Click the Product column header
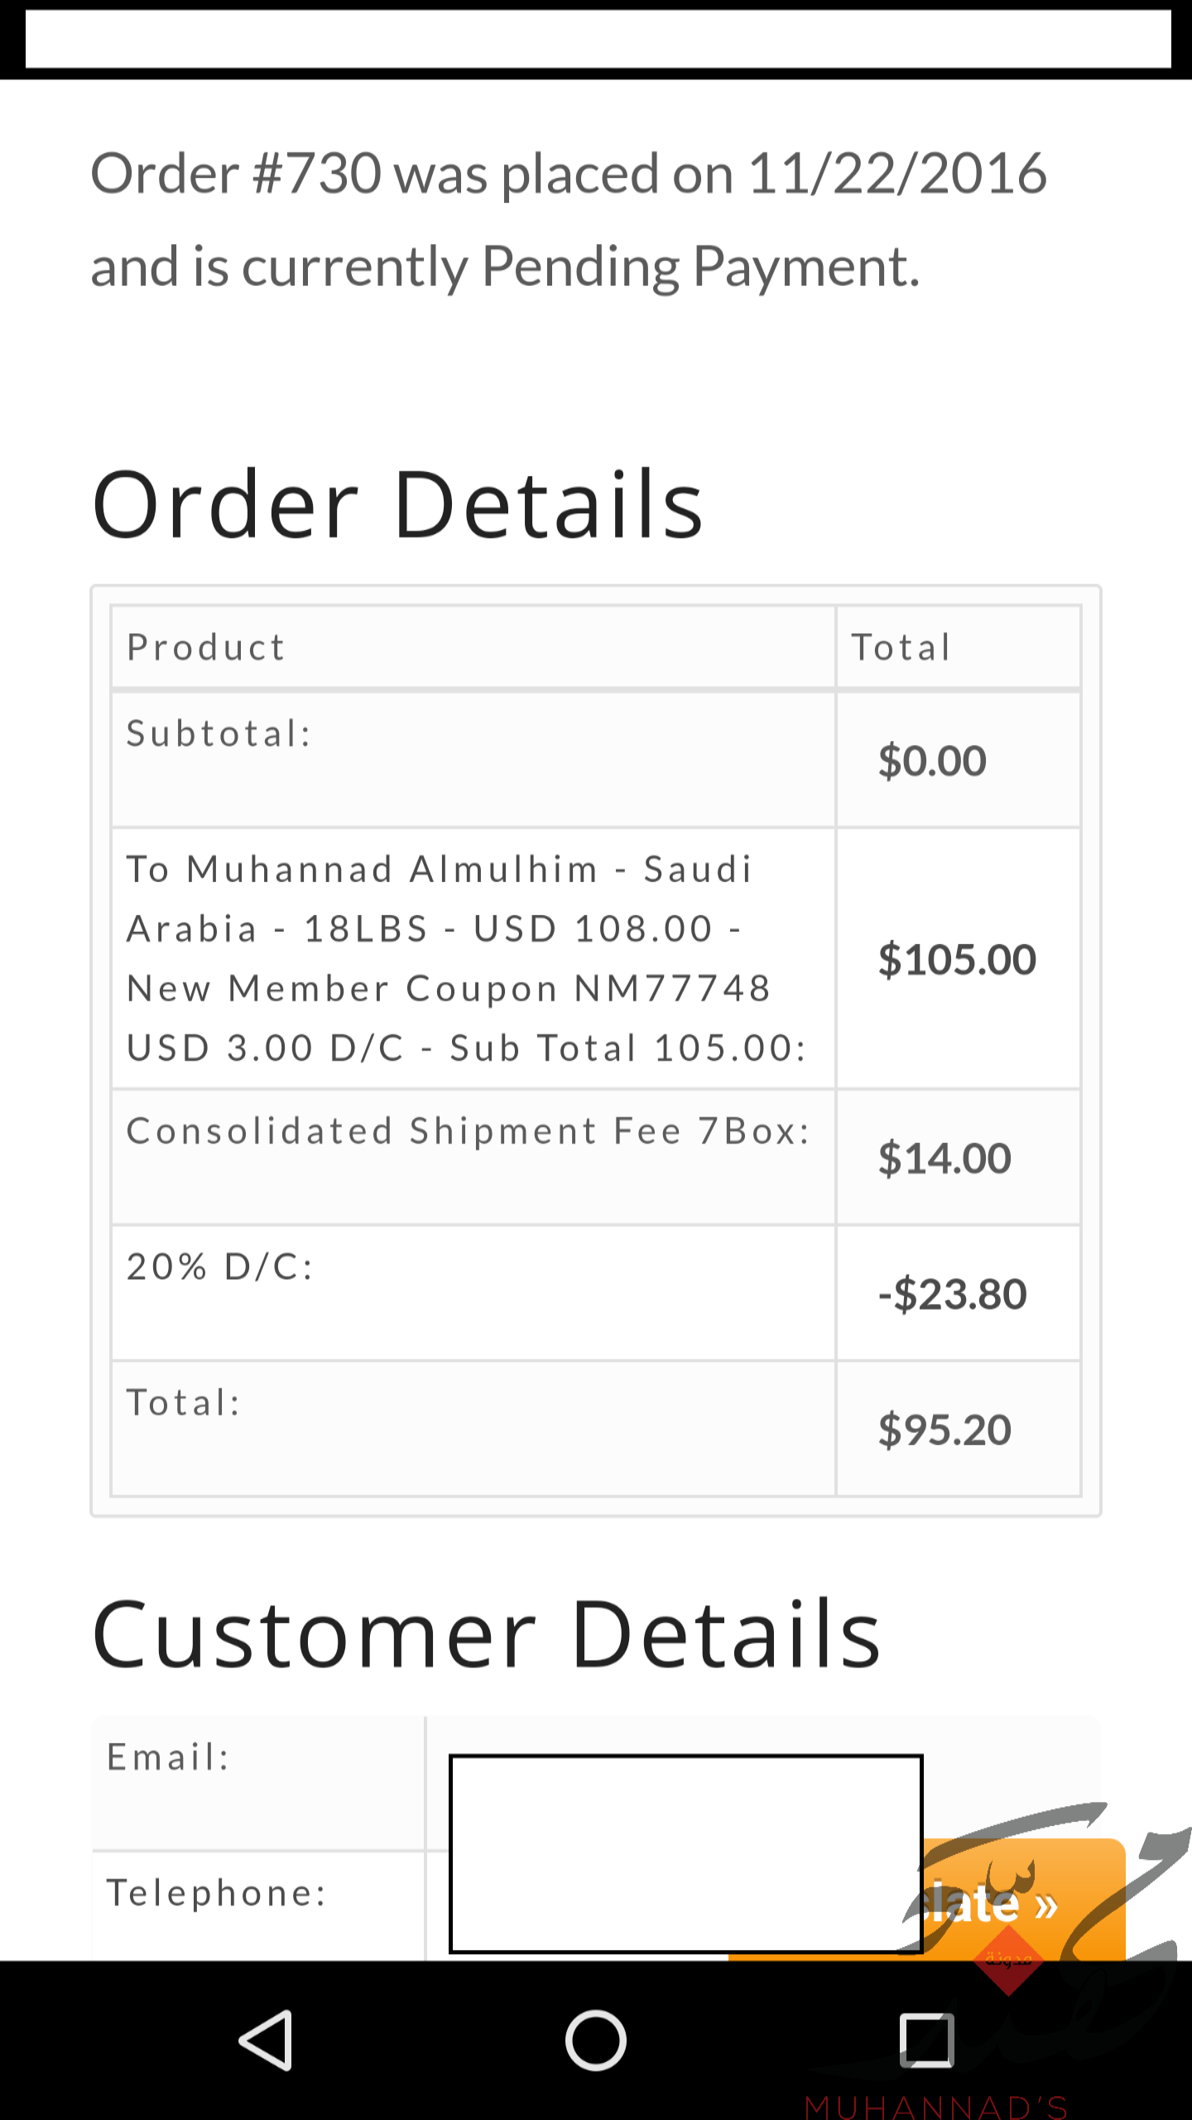 (206, 648)
